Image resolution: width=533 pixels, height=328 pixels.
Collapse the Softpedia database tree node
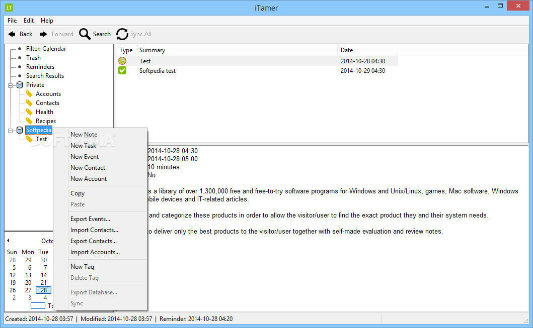click(x=10, y=130)
